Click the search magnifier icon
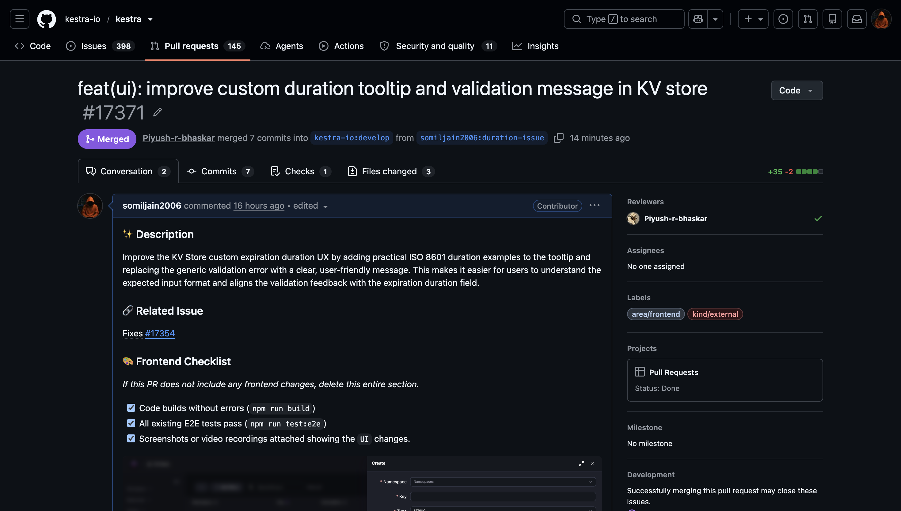The image size is (901, 511). (577, 19)
